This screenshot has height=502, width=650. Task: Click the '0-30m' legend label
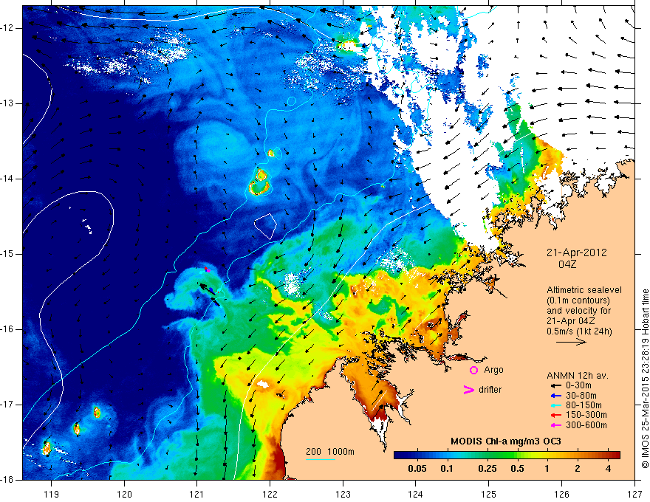(x=578, y=385)
